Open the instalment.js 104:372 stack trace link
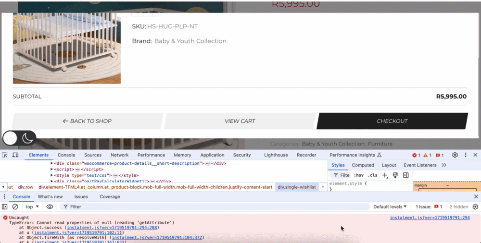The image size is (481, 243). (x=157, y=238)
